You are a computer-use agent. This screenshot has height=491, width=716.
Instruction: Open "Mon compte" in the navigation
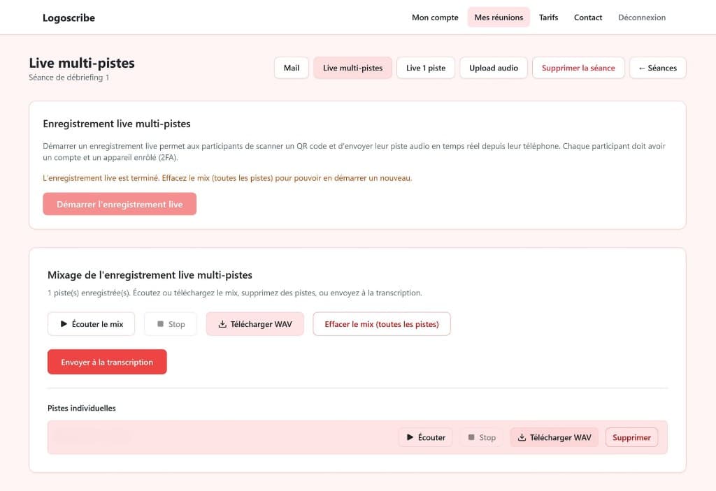(x=434, y=17)
